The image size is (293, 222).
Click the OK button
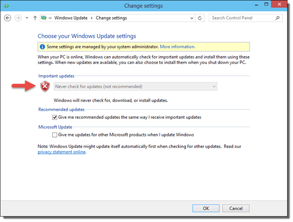(206, 208)
